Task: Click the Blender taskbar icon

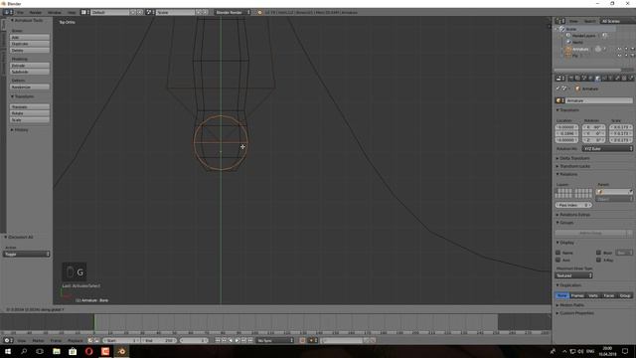Action: 121,351
